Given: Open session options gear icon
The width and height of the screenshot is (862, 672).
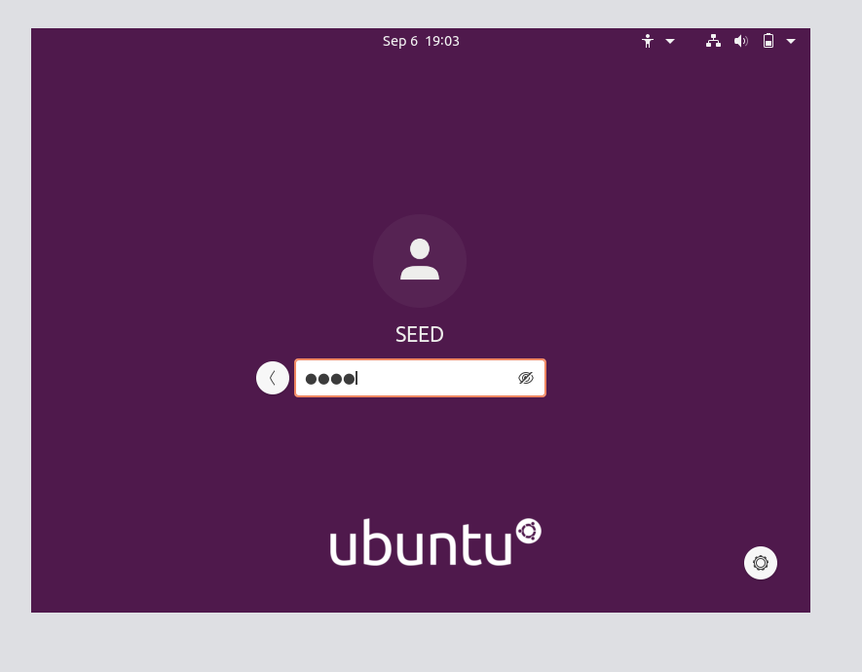Looking at the screenshot, I should point(761,563).
